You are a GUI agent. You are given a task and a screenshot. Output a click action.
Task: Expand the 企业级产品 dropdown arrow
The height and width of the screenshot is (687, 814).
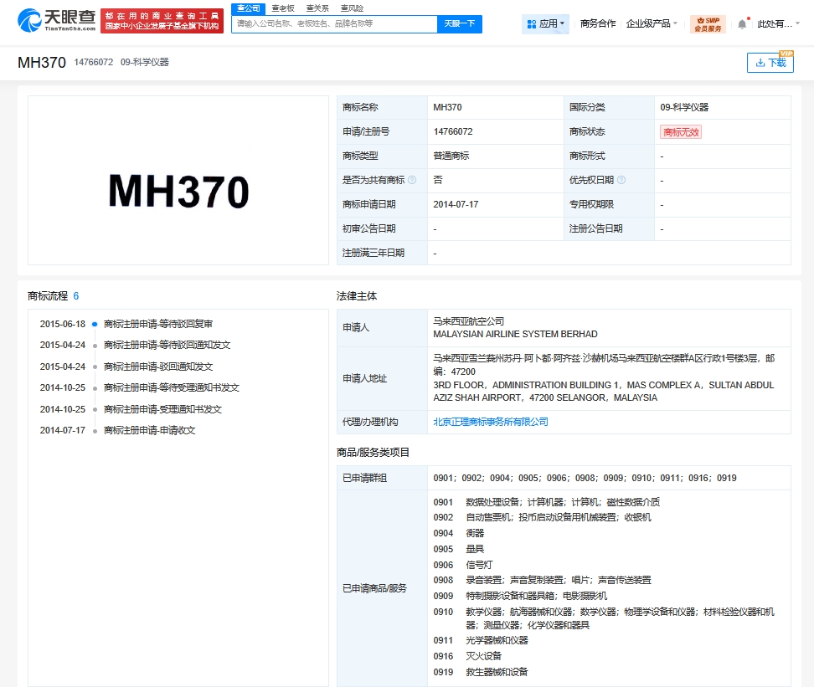676,23
